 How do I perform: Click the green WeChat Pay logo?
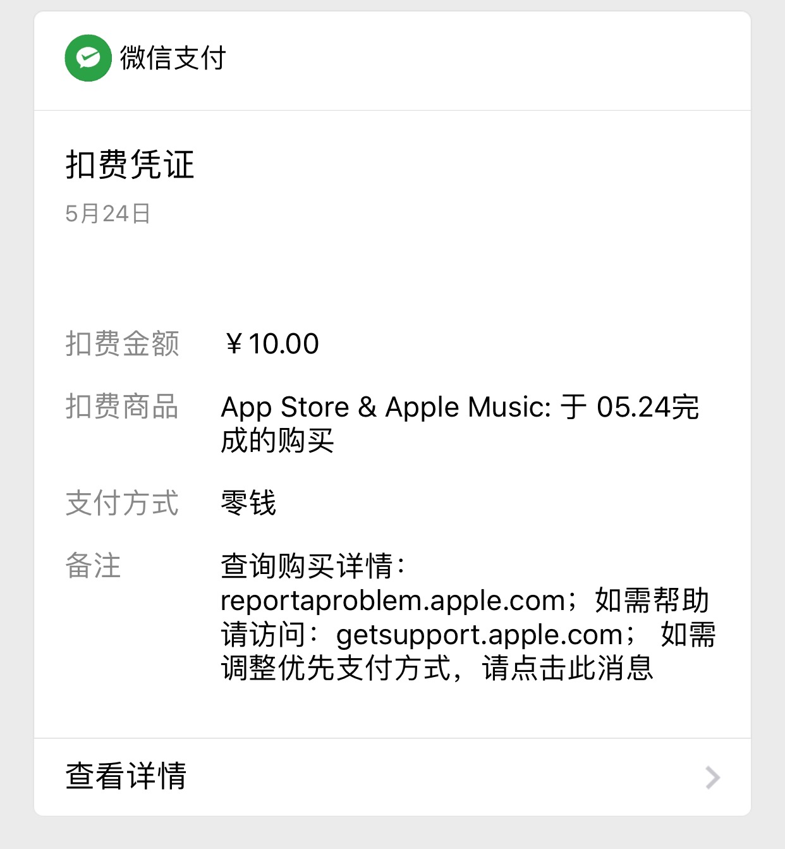tap(88, 58)
